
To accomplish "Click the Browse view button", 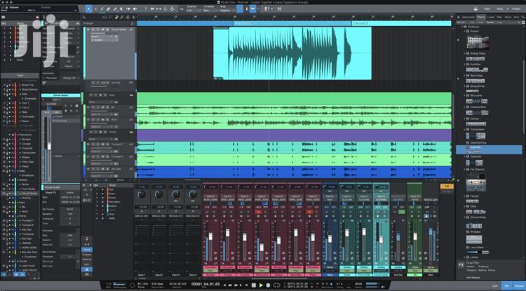I will (x=518, y=285).
